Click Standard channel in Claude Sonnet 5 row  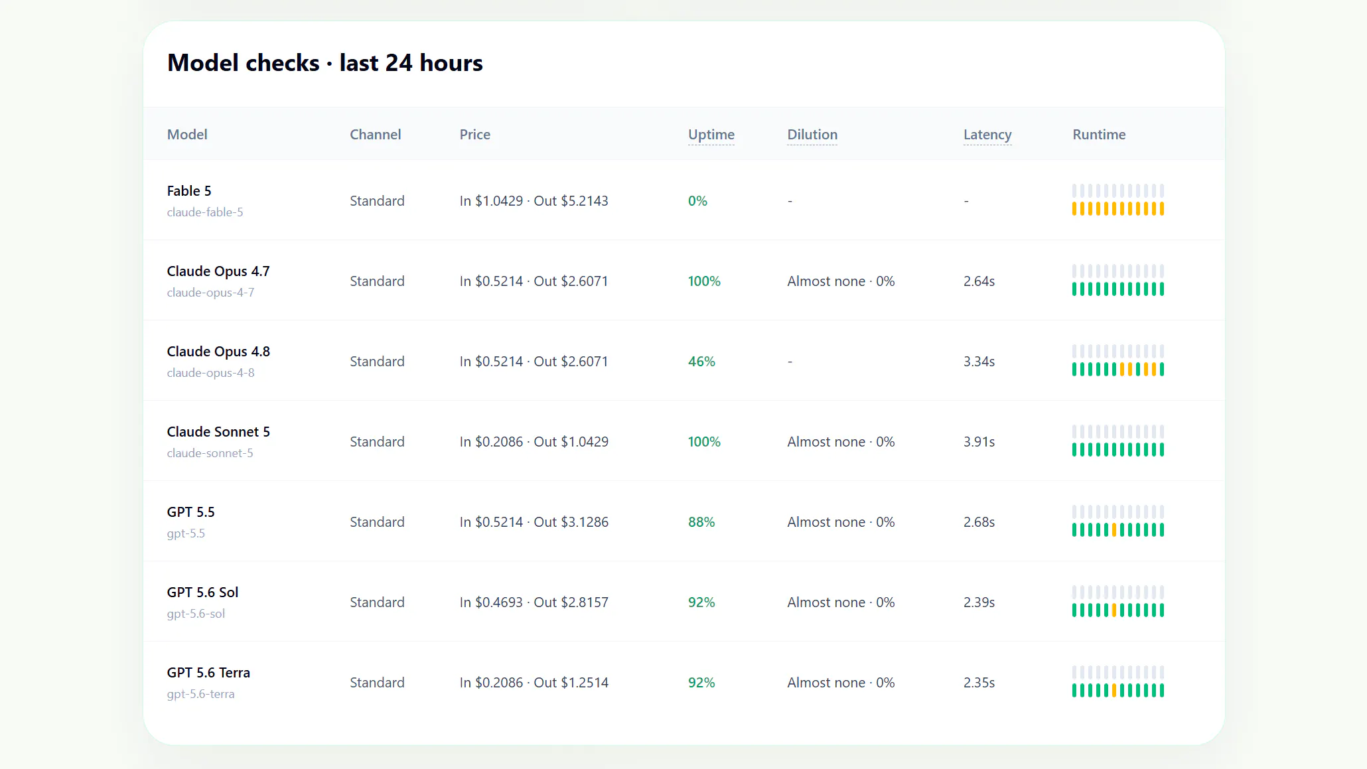tap(377, 442)
